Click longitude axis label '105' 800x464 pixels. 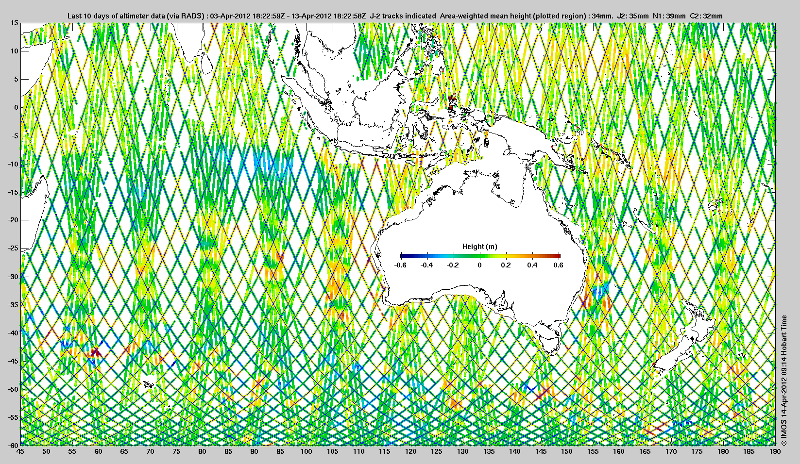333,451
